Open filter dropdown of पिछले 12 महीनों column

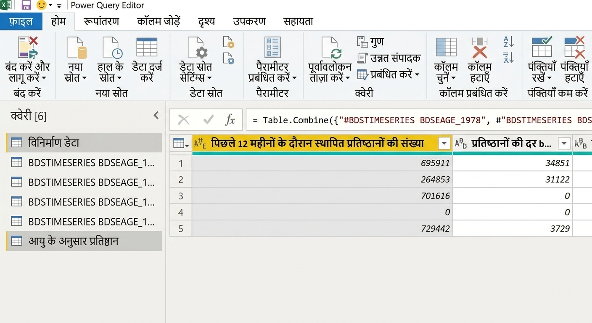[x=444, y=144]
